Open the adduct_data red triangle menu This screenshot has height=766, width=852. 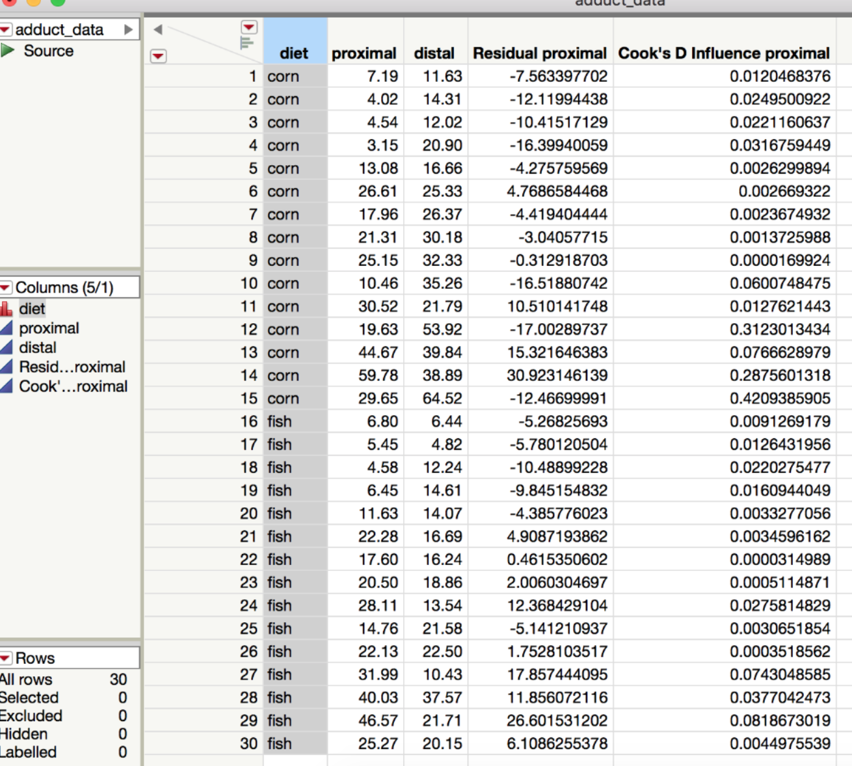pyautogui.click(x=6, y=30)
